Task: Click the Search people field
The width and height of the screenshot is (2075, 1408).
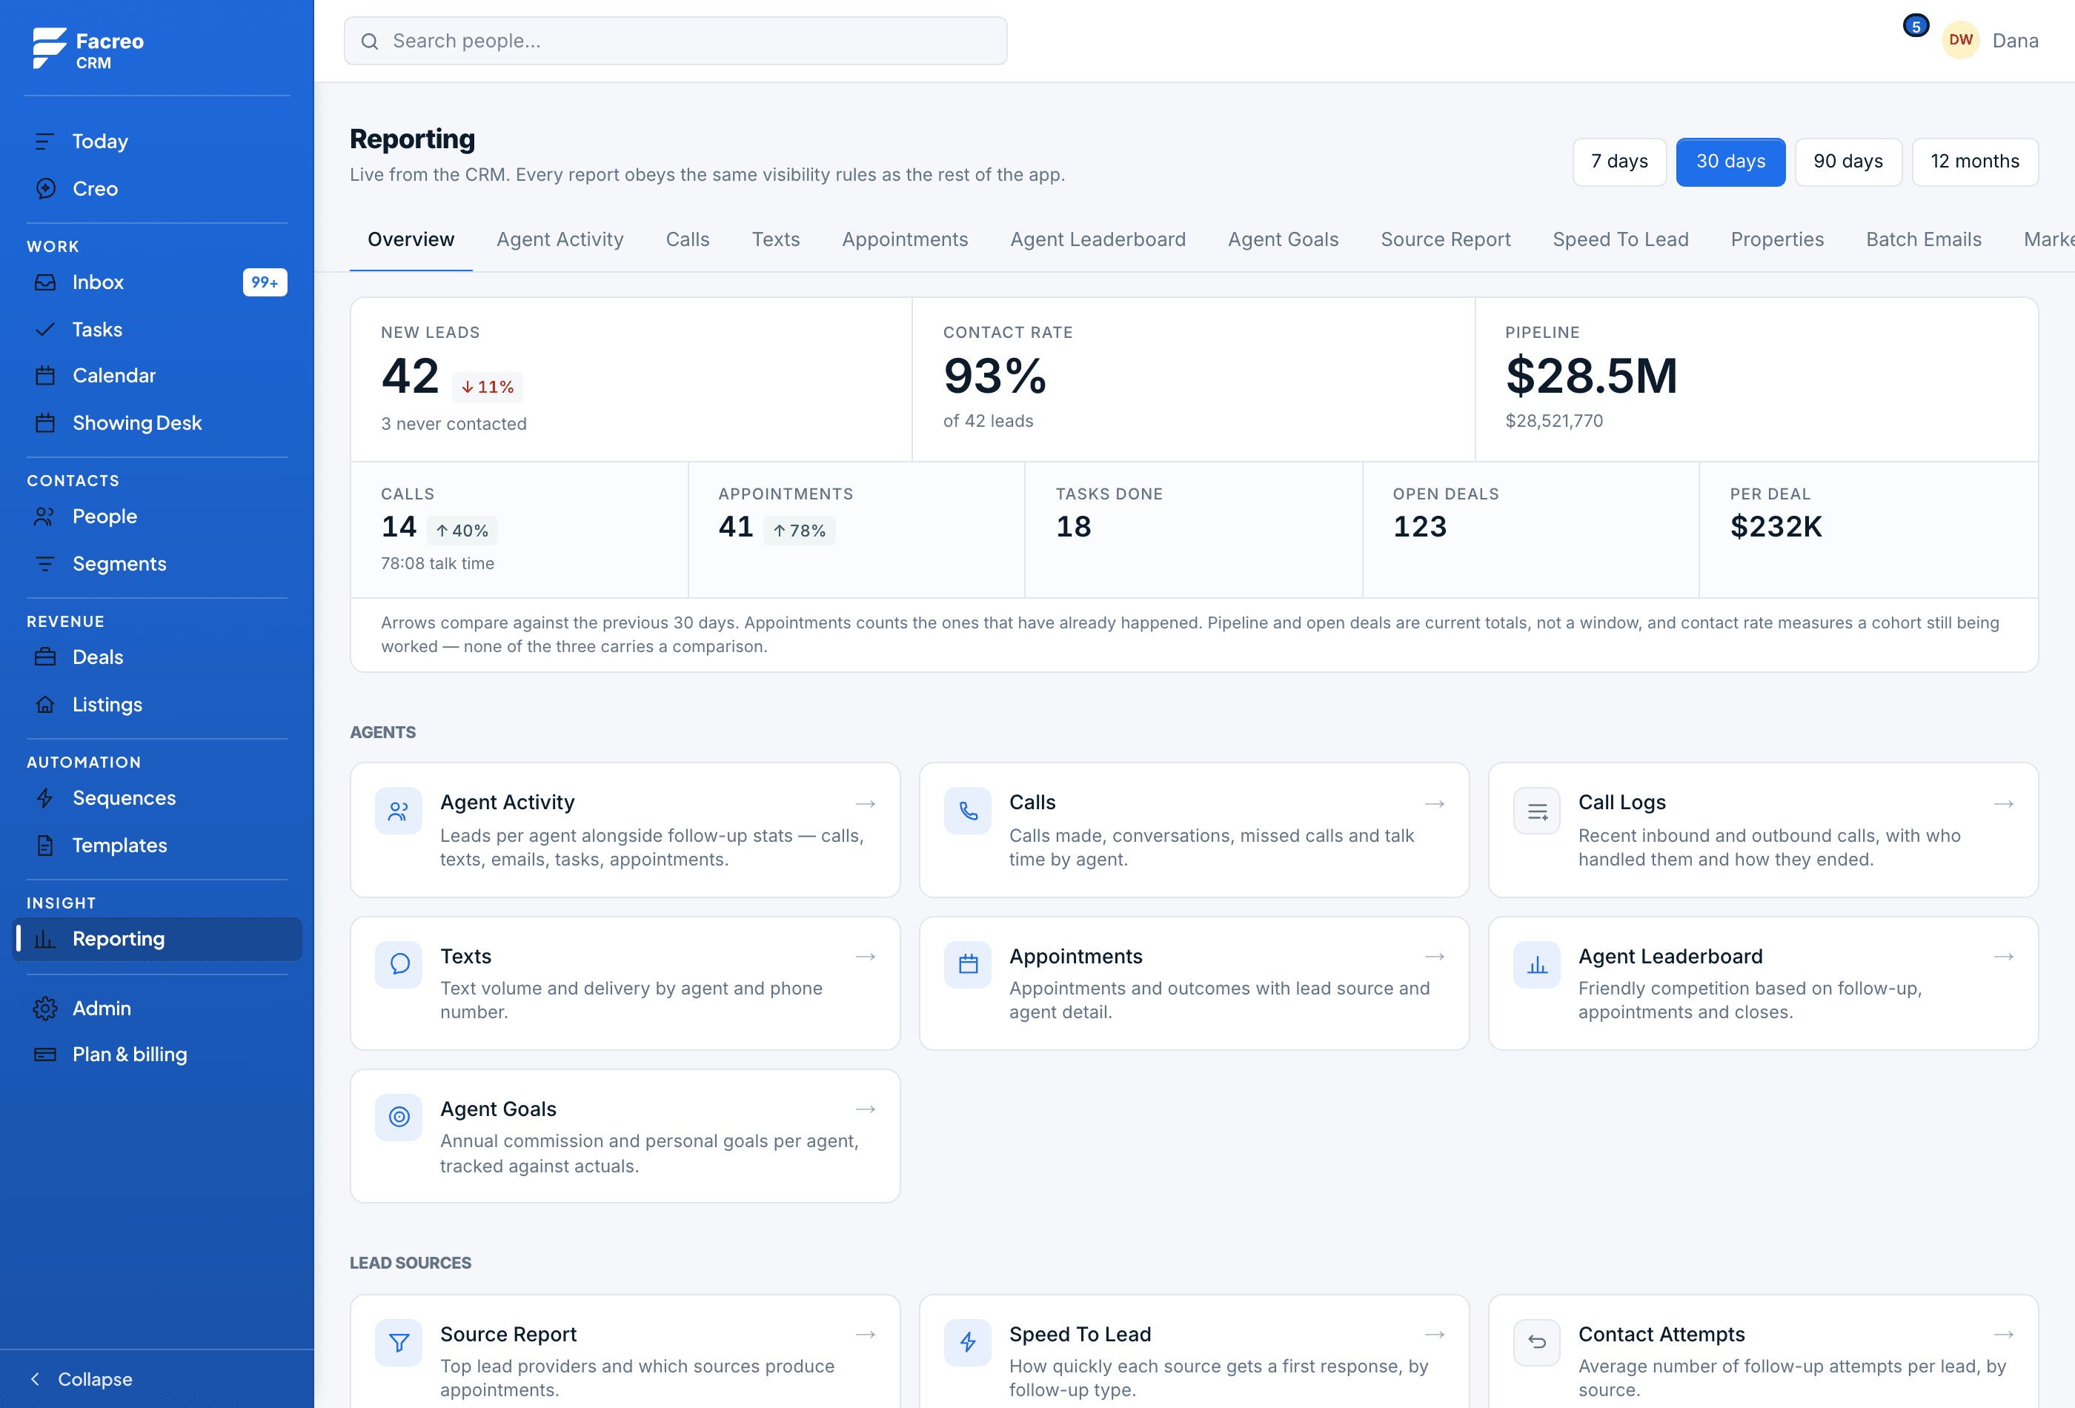Action: 675,41
